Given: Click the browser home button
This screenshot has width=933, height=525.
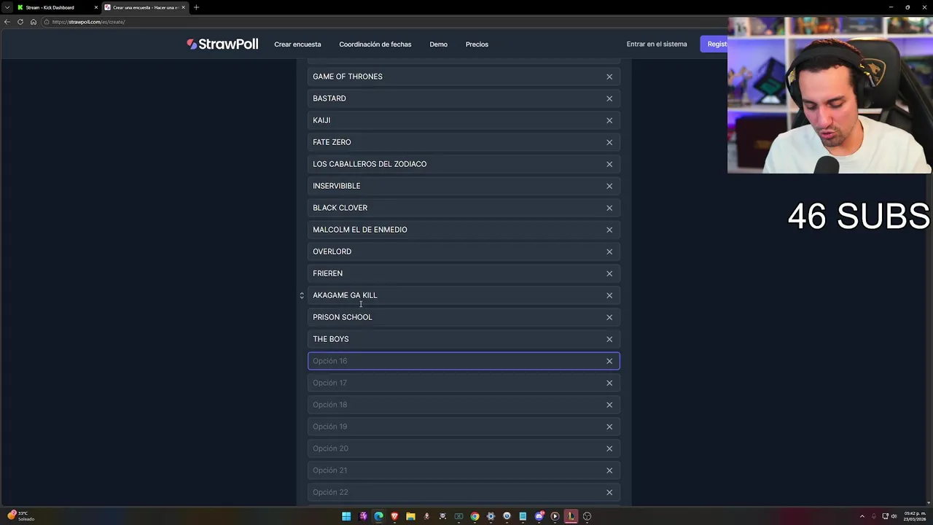Looking at the screenshot, I should click(34, 22).
